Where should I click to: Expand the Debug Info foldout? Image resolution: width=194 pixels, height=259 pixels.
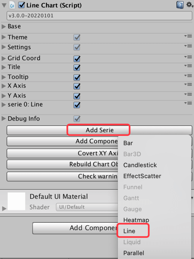pyautogui.click(x=4, y=119)
